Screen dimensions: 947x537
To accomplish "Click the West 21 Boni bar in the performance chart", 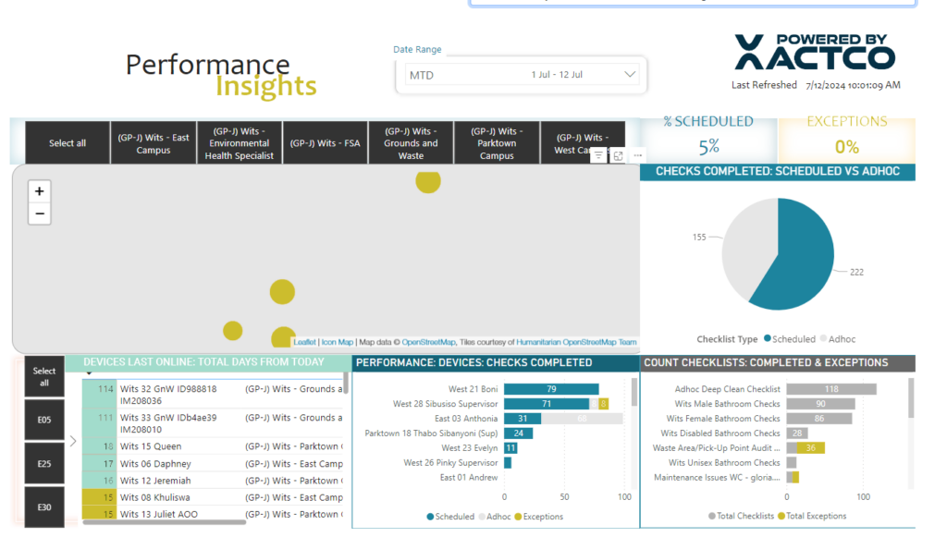I will pyautogui.click(x=551, y=389).
